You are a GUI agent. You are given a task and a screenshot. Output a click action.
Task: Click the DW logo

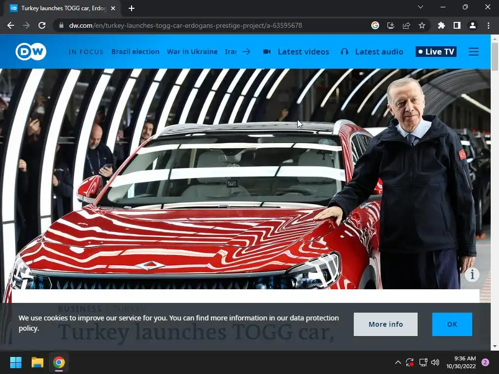click(31, 52)
